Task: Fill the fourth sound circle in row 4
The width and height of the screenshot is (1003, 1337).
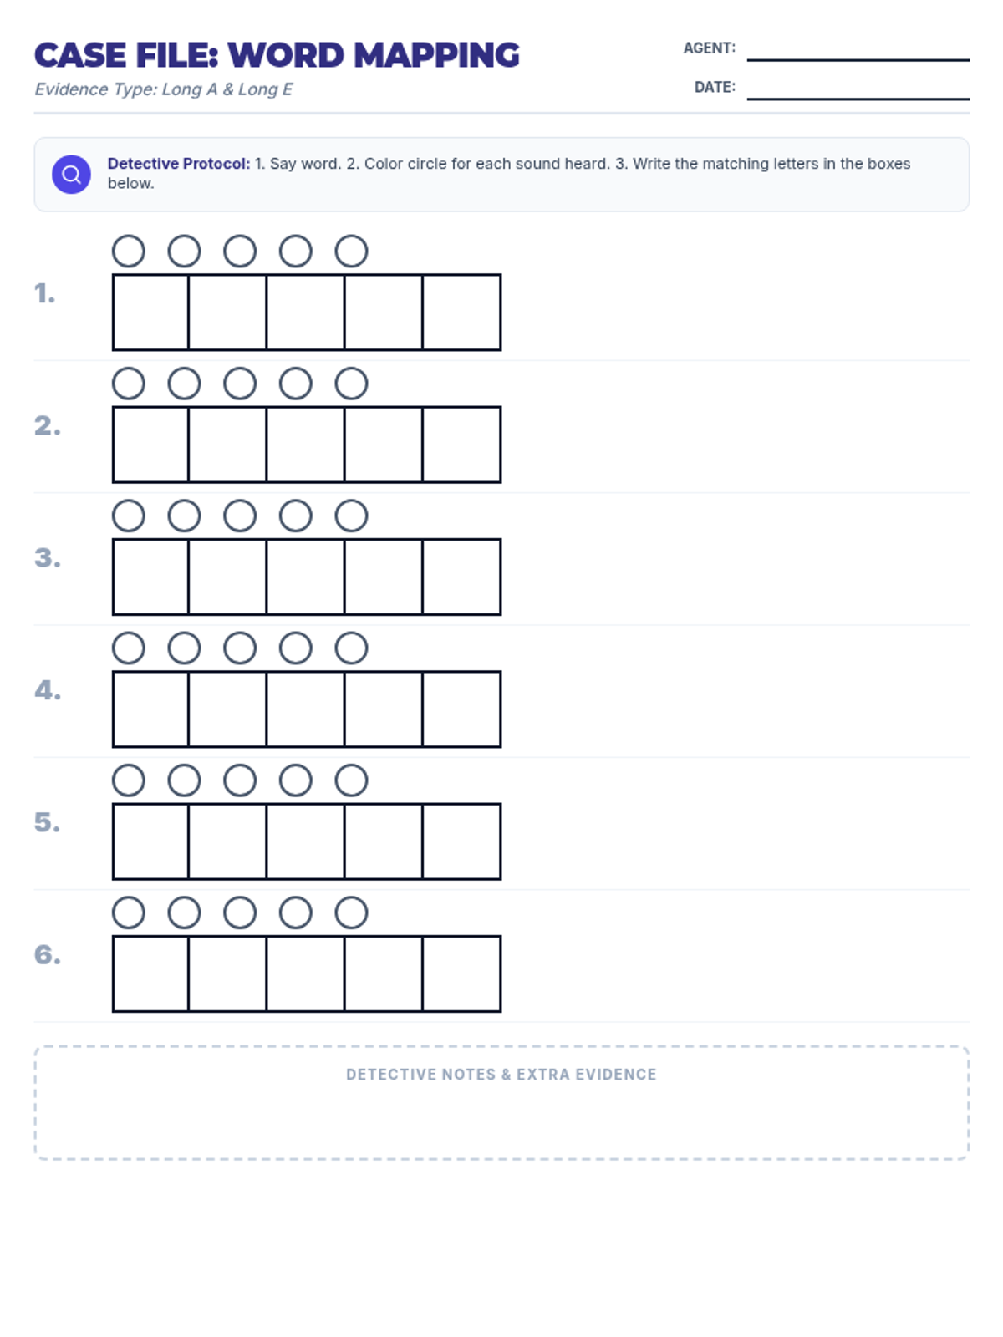Action: [296, 648]
